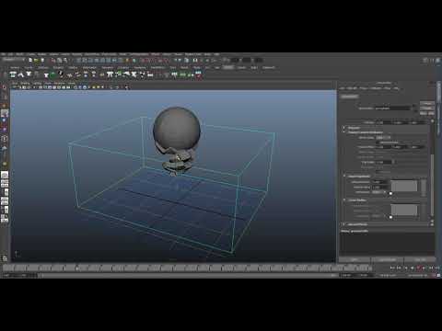The width and height of the screenshot is (442, 331).
Task: Activate the Rotate tool in the toolbox
Action: click(x=5, y=120)
